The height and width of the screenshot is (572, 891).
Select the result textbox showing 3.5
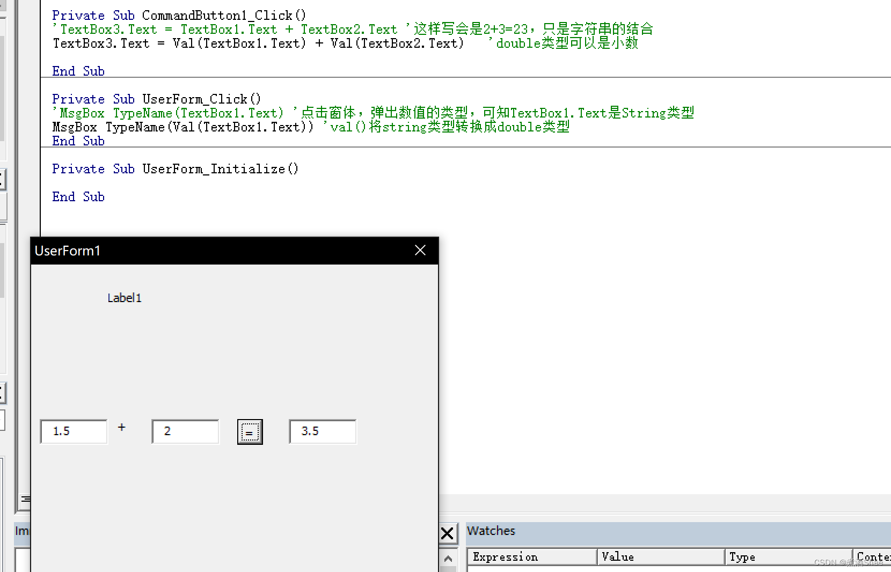[323, 431]
